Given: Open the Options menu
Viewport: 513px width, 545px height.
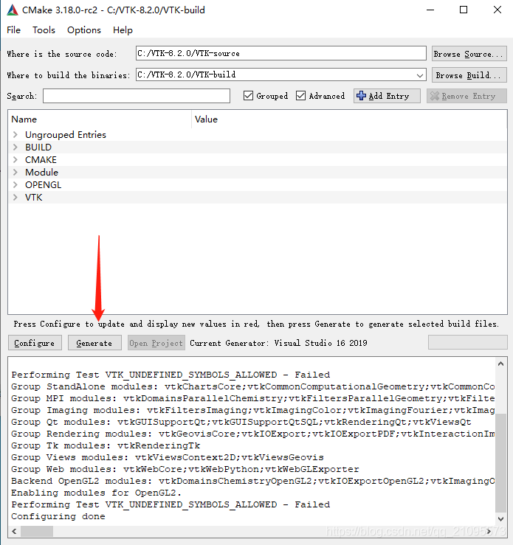Looking at the screenshot, I should pos(84,30).
